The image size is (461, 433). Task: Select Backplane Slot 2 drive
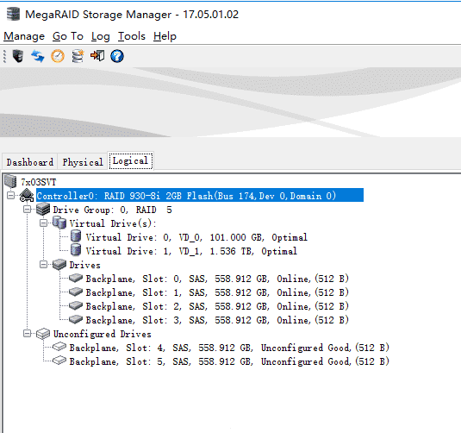tap(217, 306)
